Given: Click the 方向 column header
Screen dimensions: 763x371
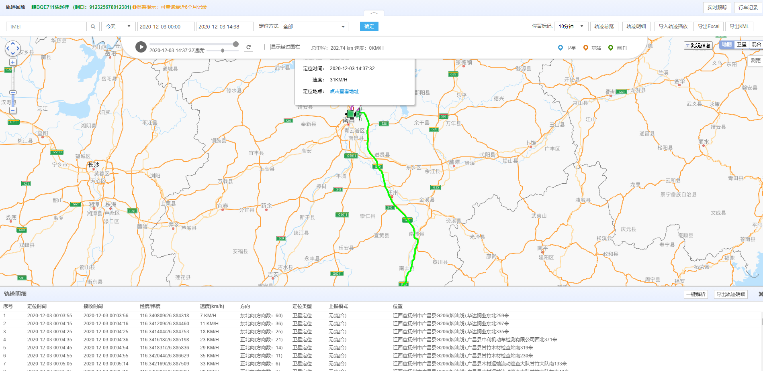Looking at the screenshot, I should (x=245, y=306).
